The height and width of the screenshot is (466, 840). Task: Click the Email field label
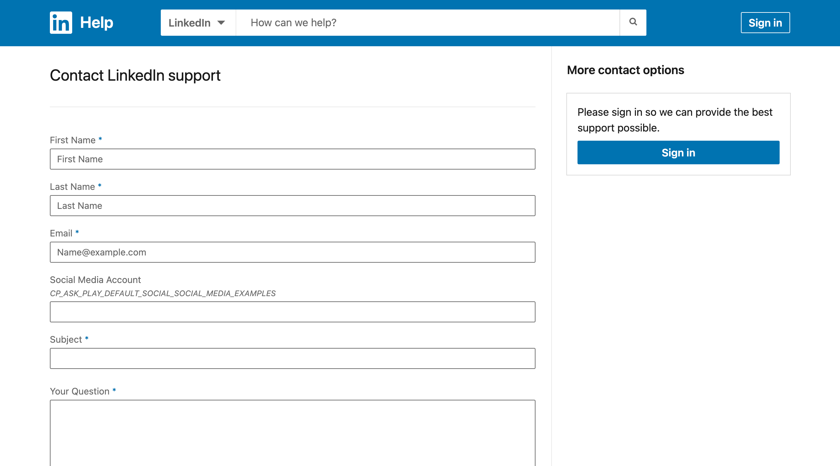[61, 233]
